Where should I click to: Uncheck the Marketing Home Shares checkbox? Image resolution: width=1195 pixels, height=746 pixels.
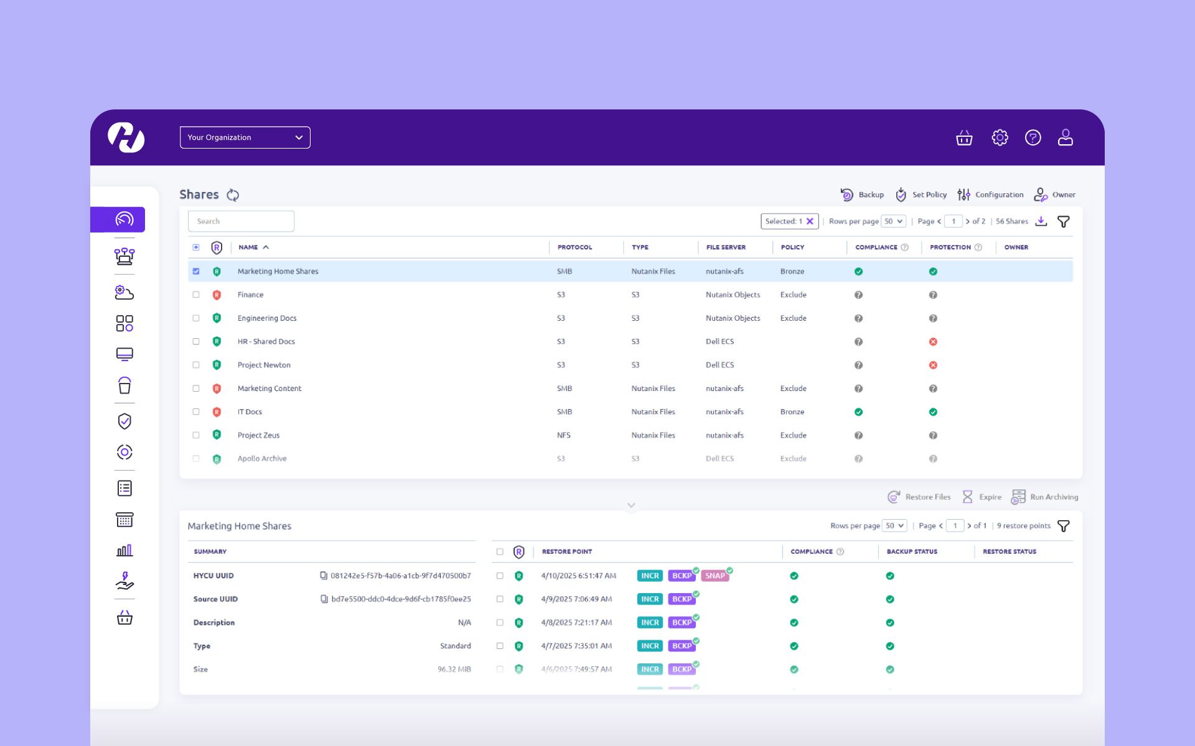pos(196,271)
